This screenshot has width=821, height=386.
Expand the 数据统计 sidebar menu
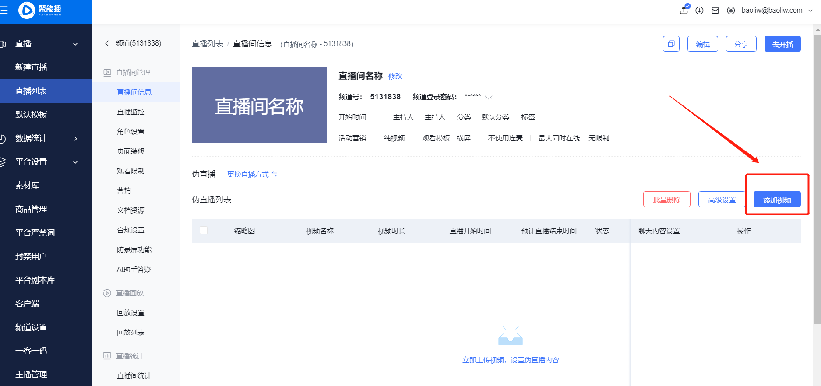coord(46,138)
